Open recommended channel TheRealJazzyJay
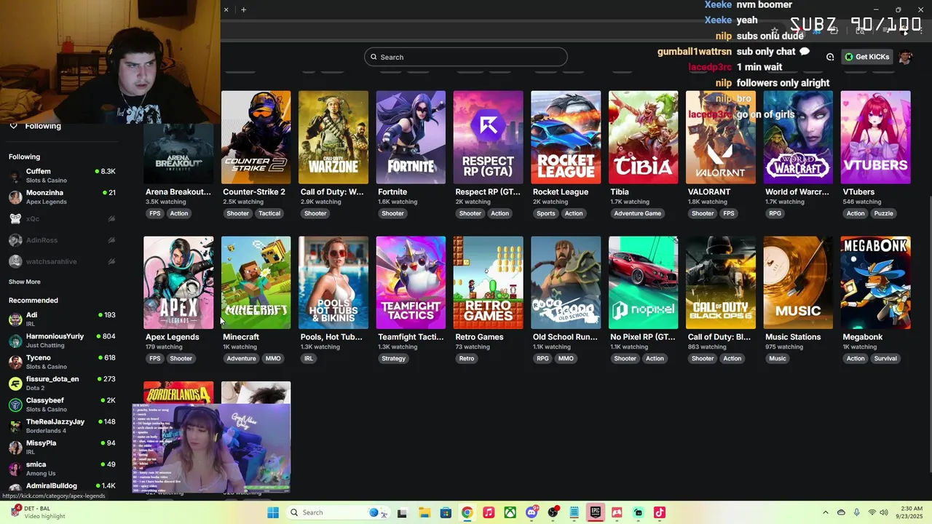The image size is (932, 524). point(62,426)
